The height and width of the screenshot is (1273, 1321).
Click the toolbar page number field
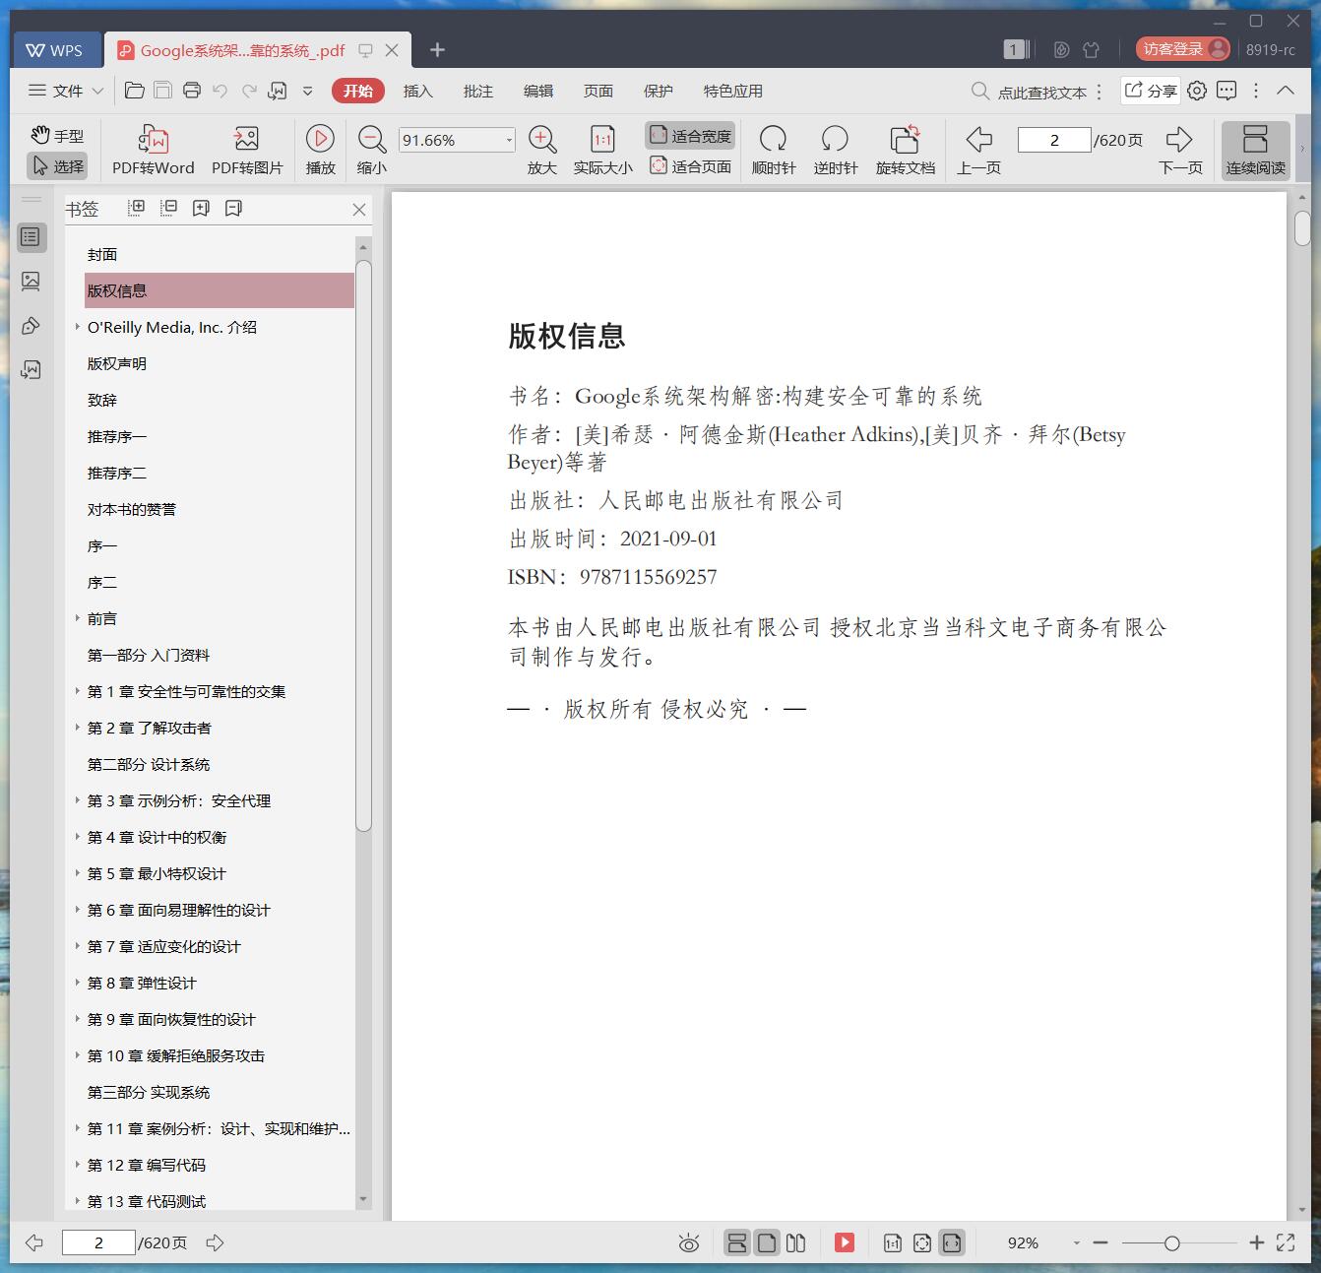(1054, 140)
